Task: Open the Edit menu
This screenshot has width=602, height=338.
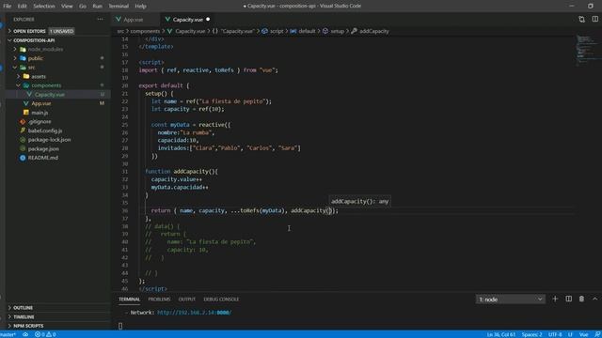Action: (x=22, y=7)
